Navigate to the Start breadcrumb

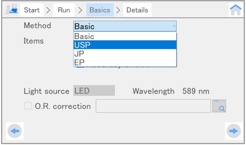pos(32,10)
